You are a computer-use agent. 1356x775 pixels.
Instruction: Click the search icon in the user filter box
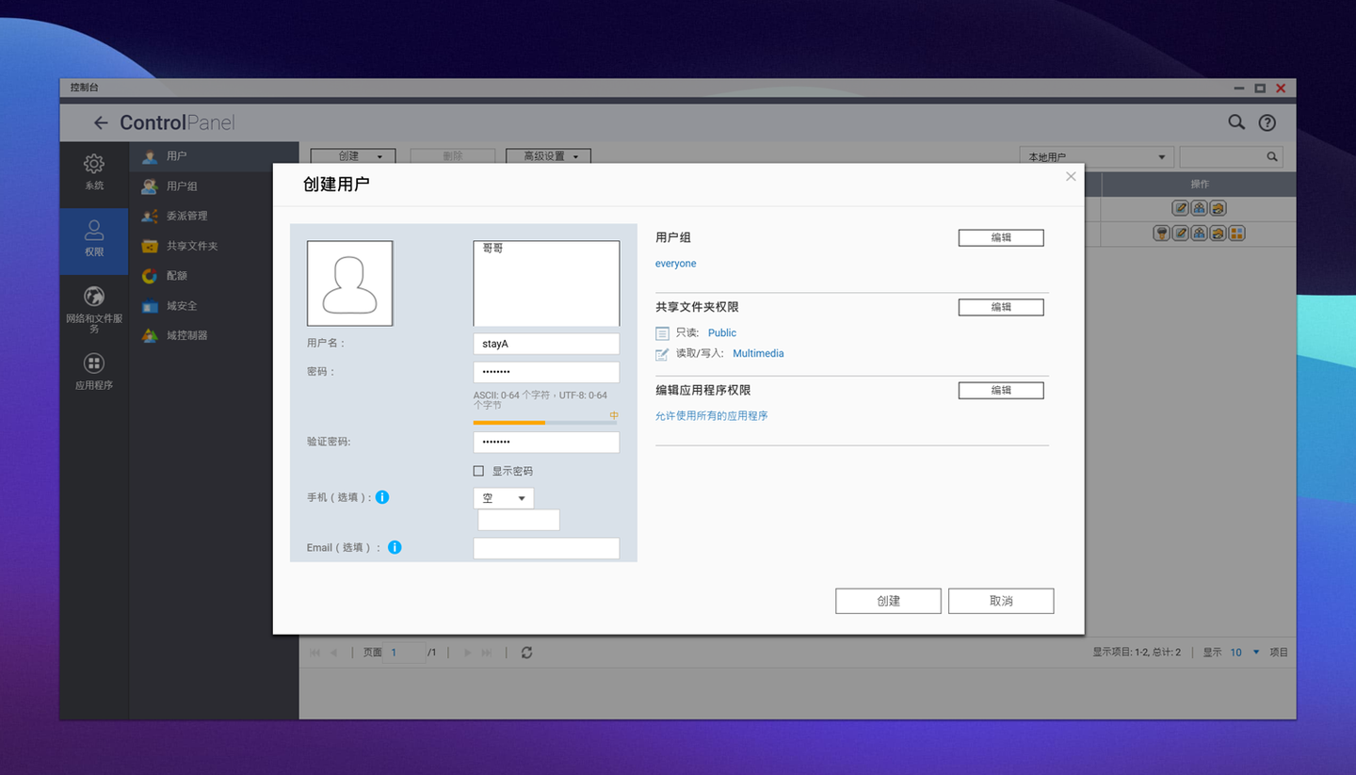pyautogui.click(x=1272, y=157)
